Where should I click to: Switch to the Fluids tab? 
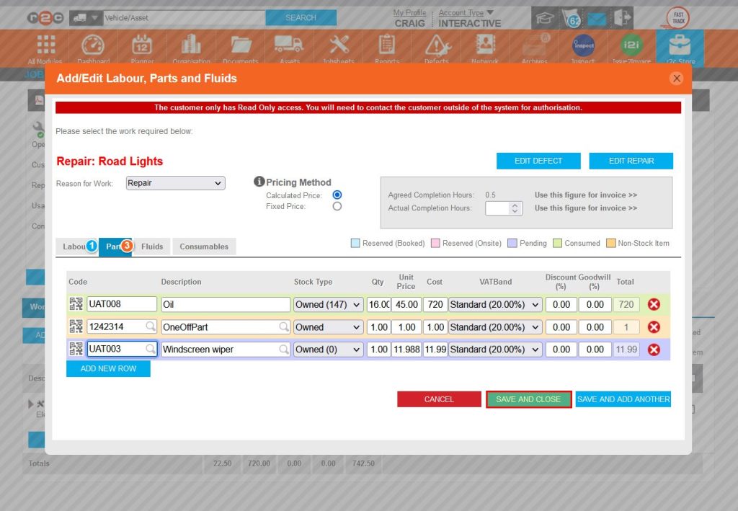152,246
